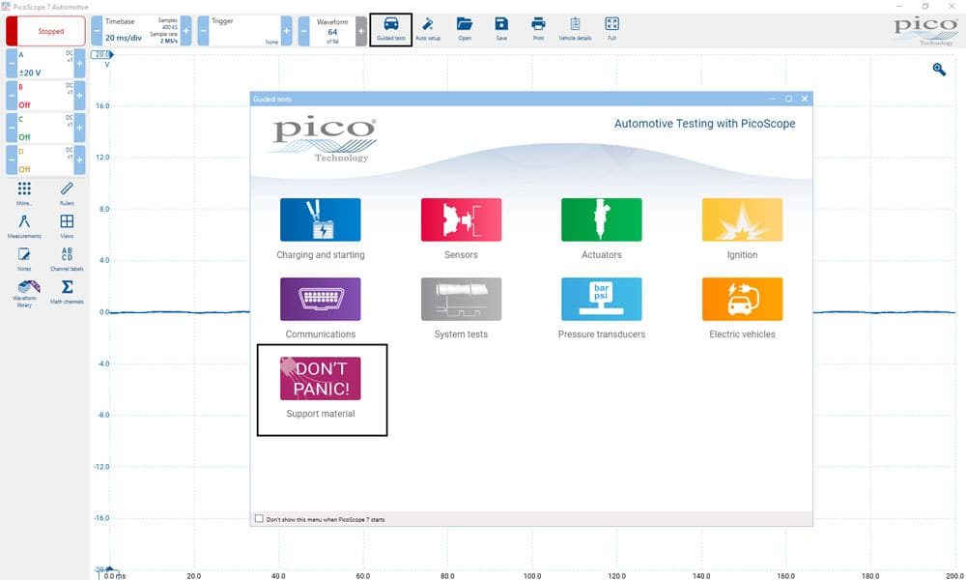This screenshot has width=966, height=580.
Task: Open the Timebase 20 ms/div settings
Action: pyautogui.click(x=141, y=31)
